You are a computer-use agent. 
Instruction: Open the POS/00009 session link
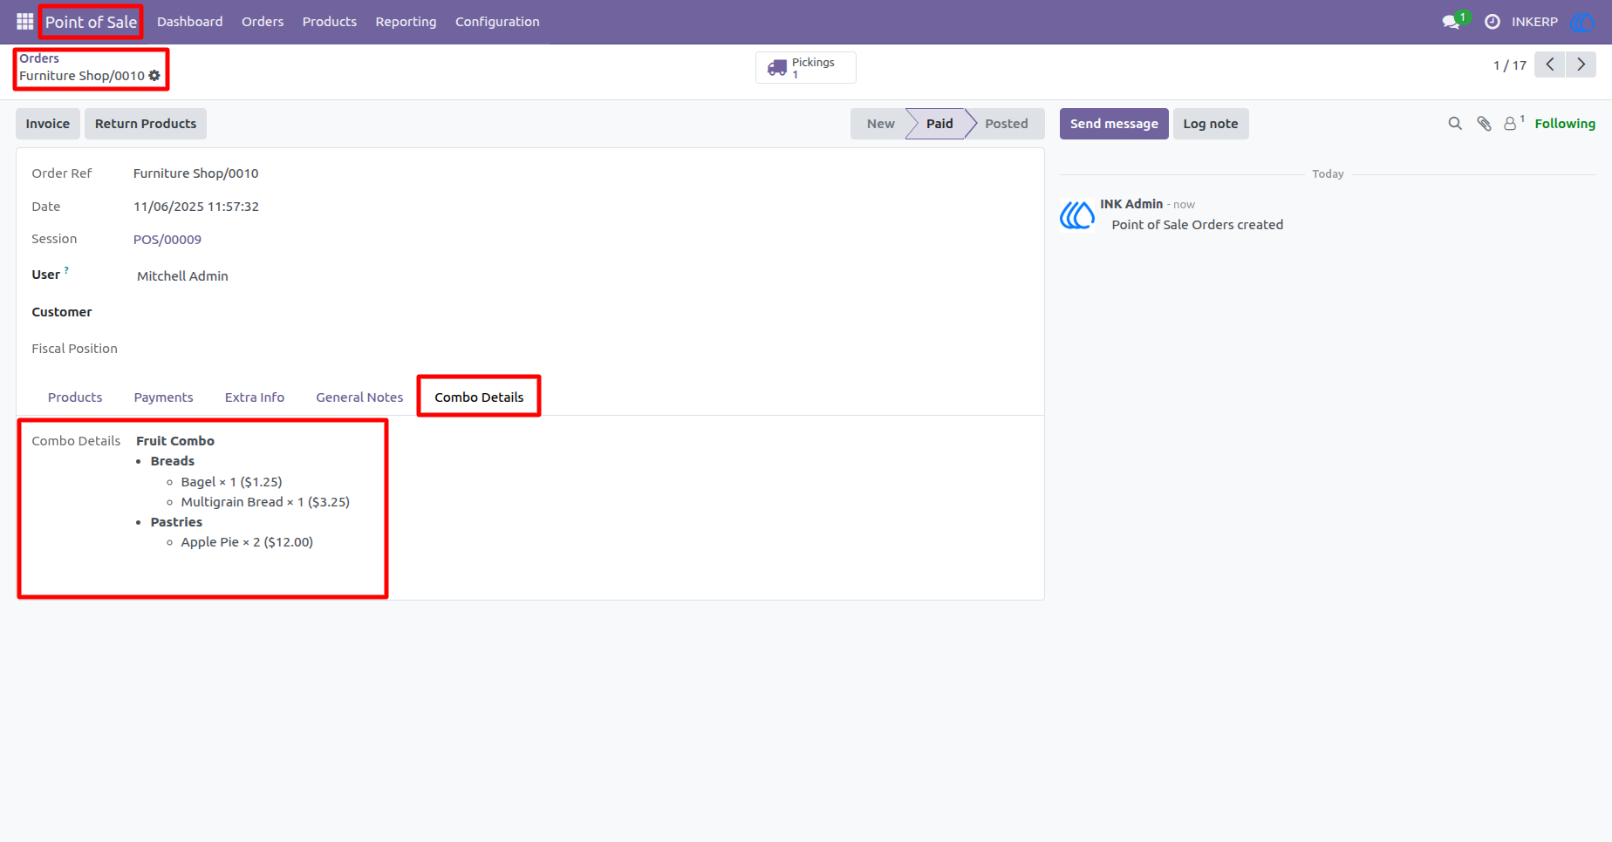point(167,240)
